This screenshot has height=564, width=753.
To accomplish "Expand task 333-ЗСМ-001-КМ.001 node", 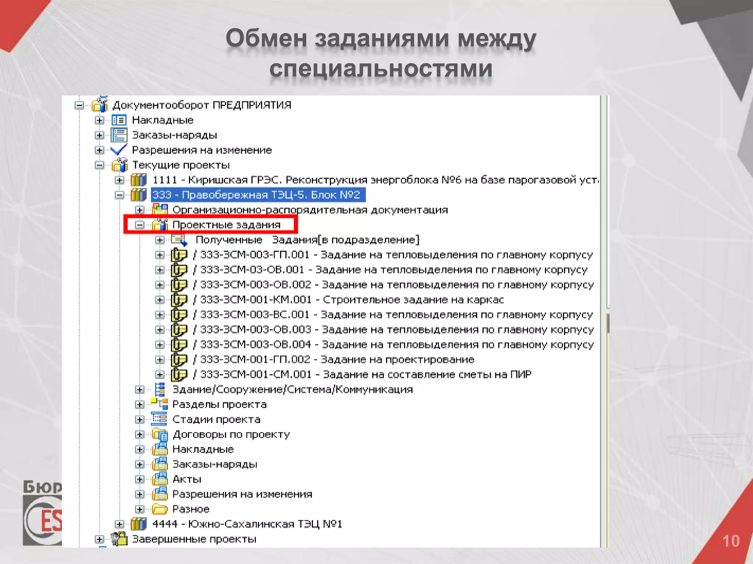I will 160,300.
